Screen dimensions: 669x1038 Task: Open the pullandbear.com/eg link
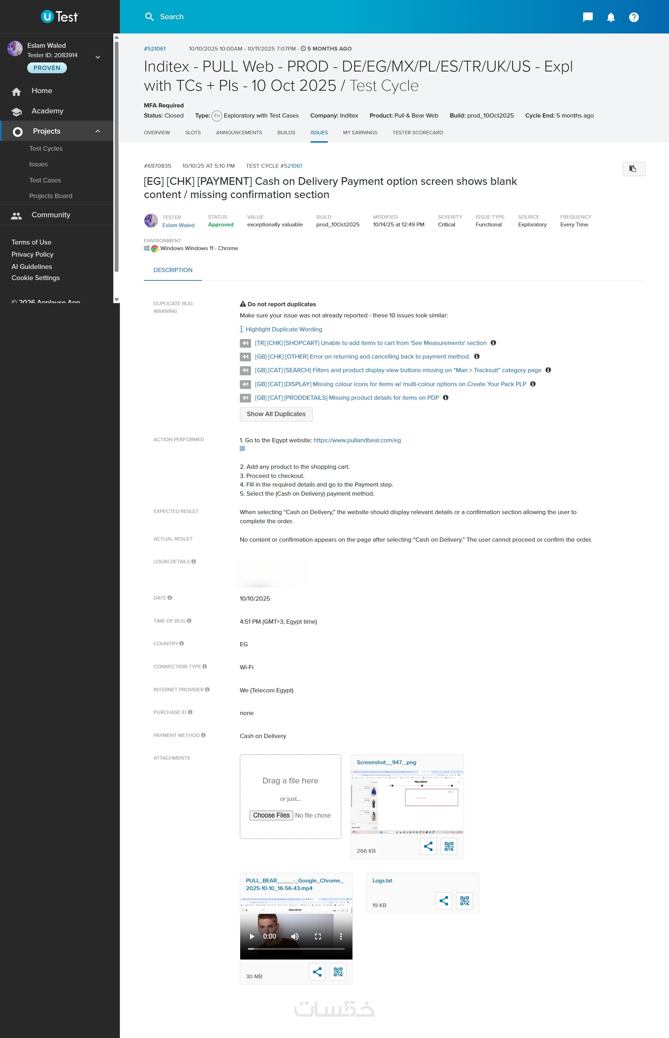pos(357,440)
